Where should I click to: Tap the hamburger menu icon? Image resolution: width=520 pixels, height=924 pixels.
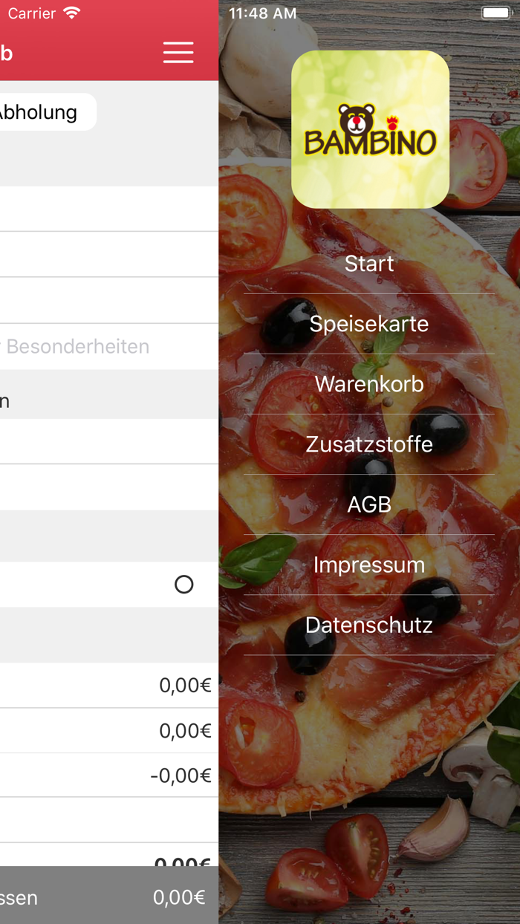coord(178,52)
